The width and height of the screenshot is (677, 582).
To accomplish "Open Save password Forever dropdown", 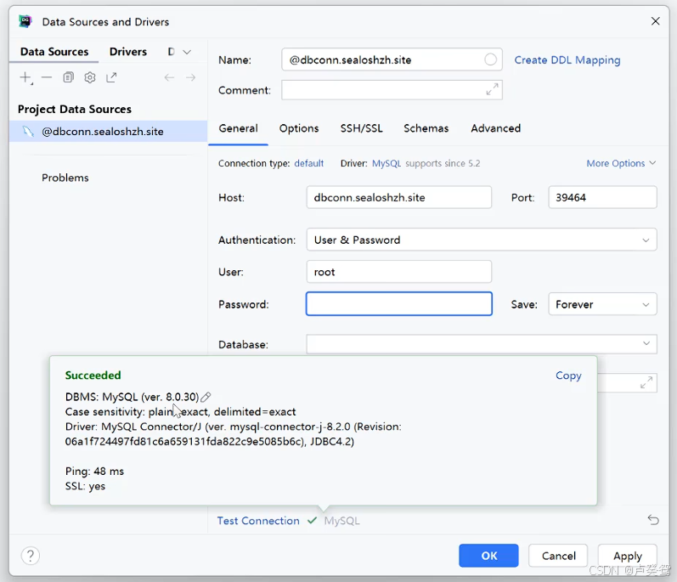I will point(603,304).
